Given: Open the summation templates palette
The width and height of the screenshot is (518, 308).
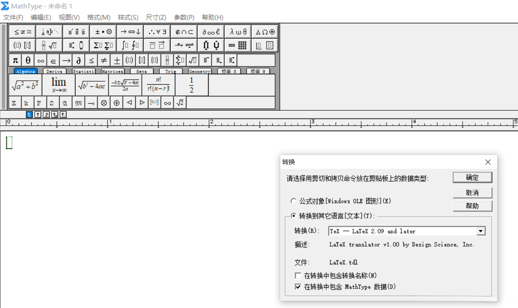Looking at the screenshot, I should coord(103,45).
